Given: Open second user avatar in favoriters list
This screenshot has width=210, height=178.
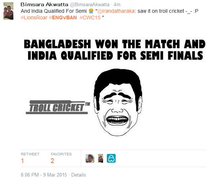Looking at the screenshot, I should click(101, 158).
